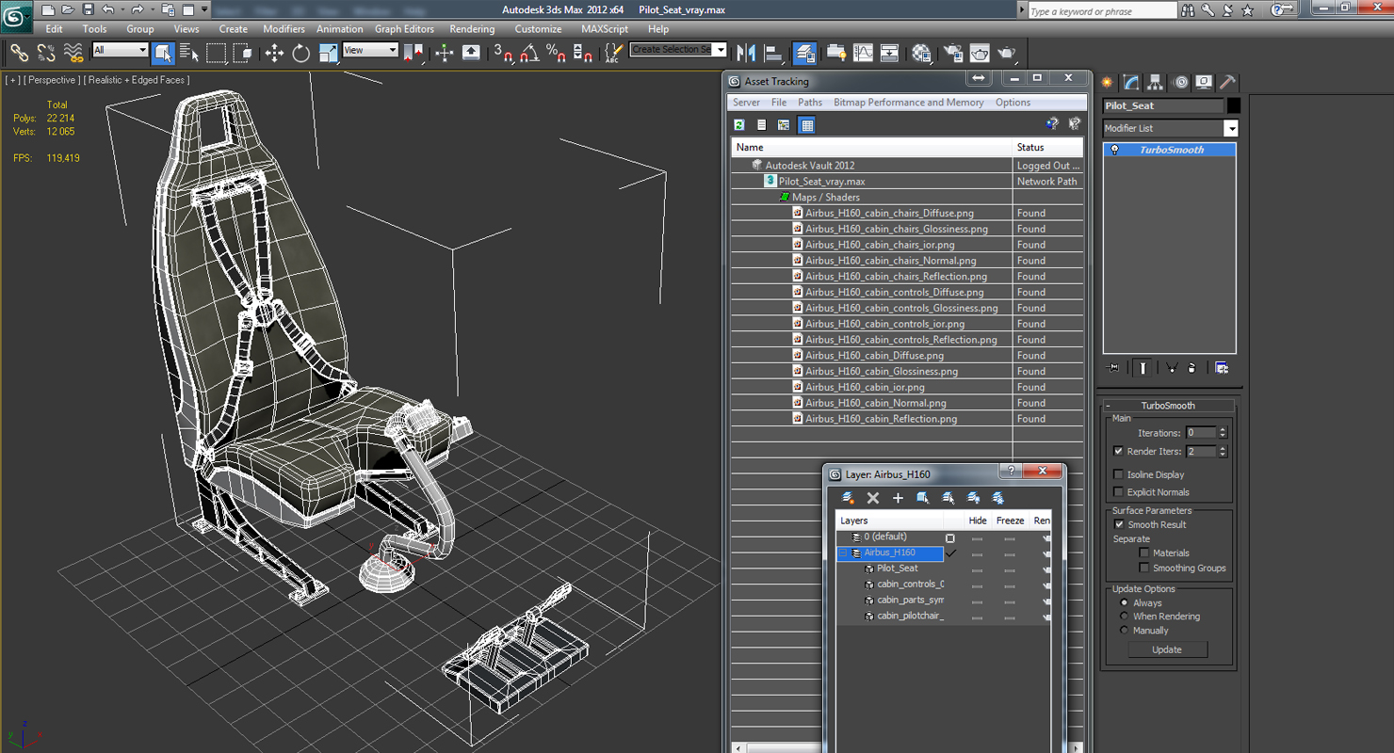
Task: Select the Manually update option
Action: pos(1124,631)
